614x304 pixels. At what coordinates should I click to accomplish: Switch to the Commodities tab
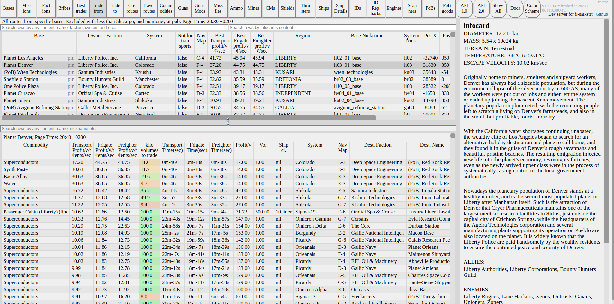tap(166, 9)
